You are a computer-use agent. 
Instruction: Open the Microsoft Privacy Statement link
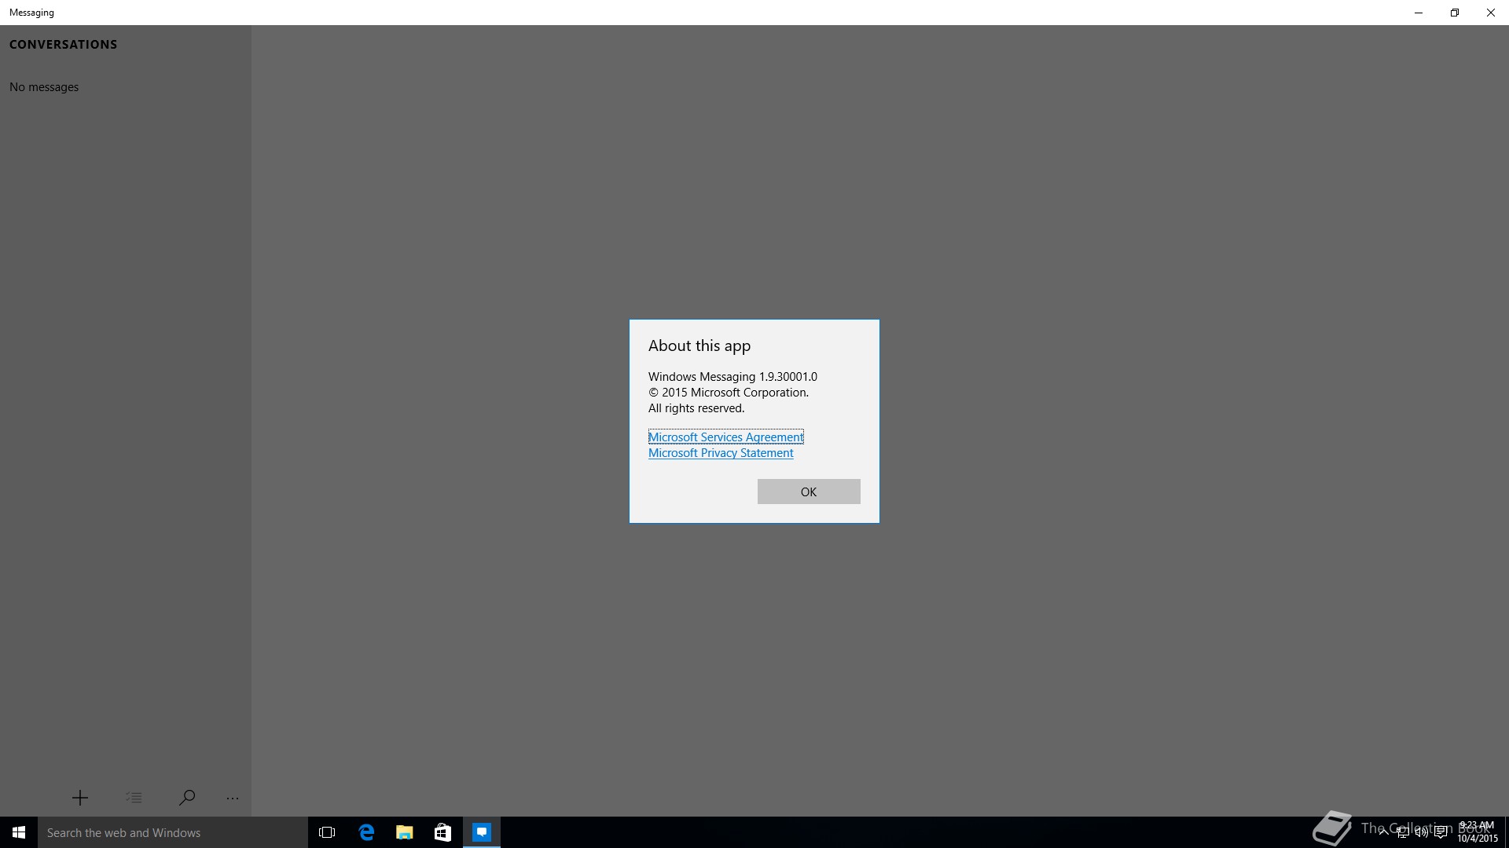click(721, 453)
